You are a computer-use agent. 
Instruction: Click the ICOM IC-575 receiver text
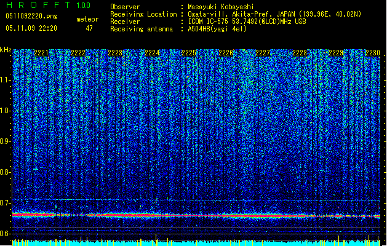coord(247,22)
